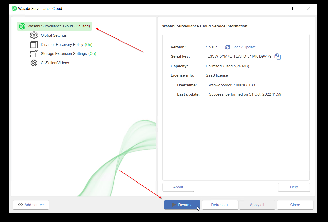The height and width of the screenshot is (222, 328).
Task: Open Global Settings in the tree
Action: point(54,35)
